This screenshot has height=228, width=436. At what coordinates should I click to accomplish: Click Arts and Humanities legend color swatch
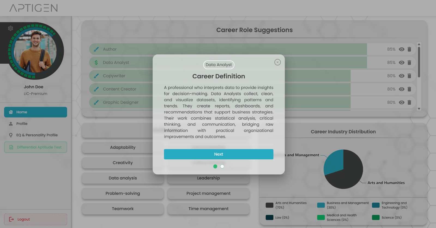[270, 205]
